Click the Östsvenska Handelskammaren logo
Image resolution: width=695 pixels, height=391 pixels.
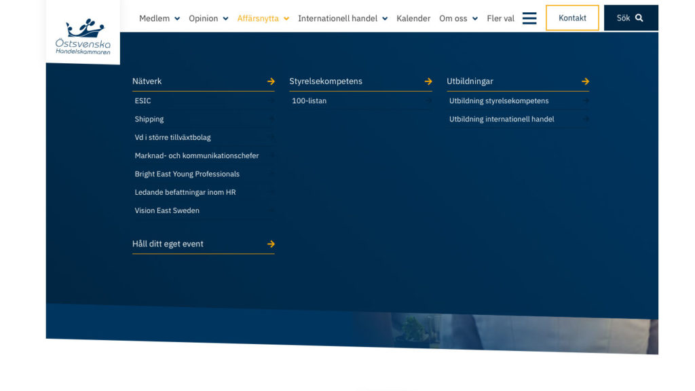[83, 36]
